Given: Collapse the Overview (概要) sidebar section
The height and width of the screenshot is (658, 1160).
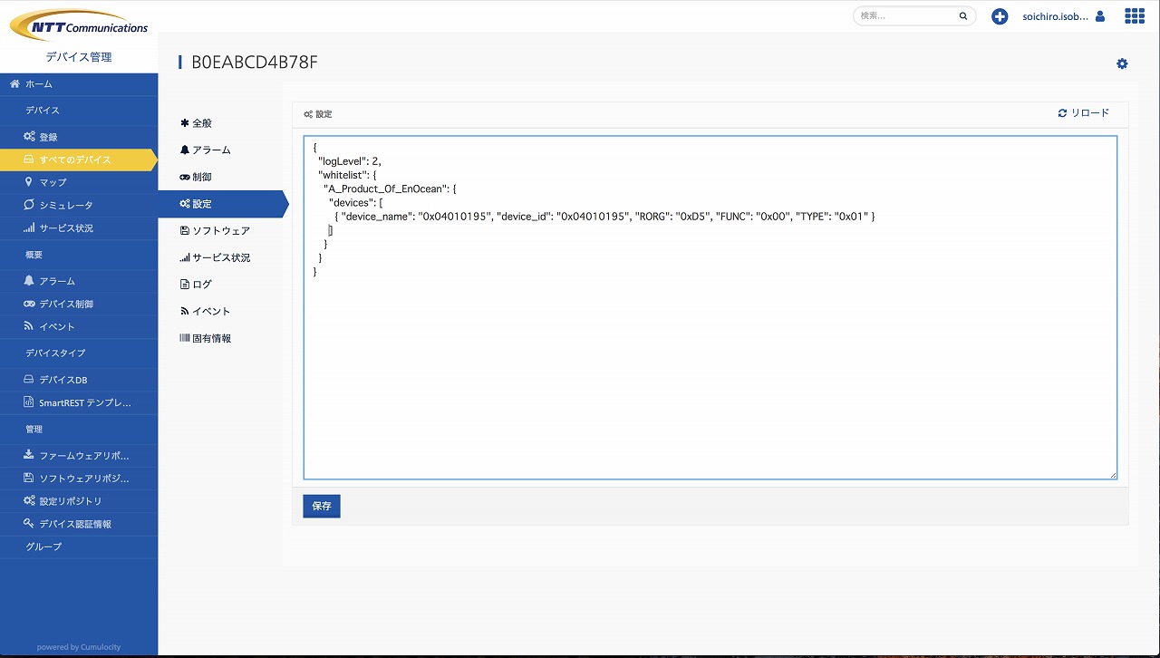Looking at the screenshot, I should 79,255.
